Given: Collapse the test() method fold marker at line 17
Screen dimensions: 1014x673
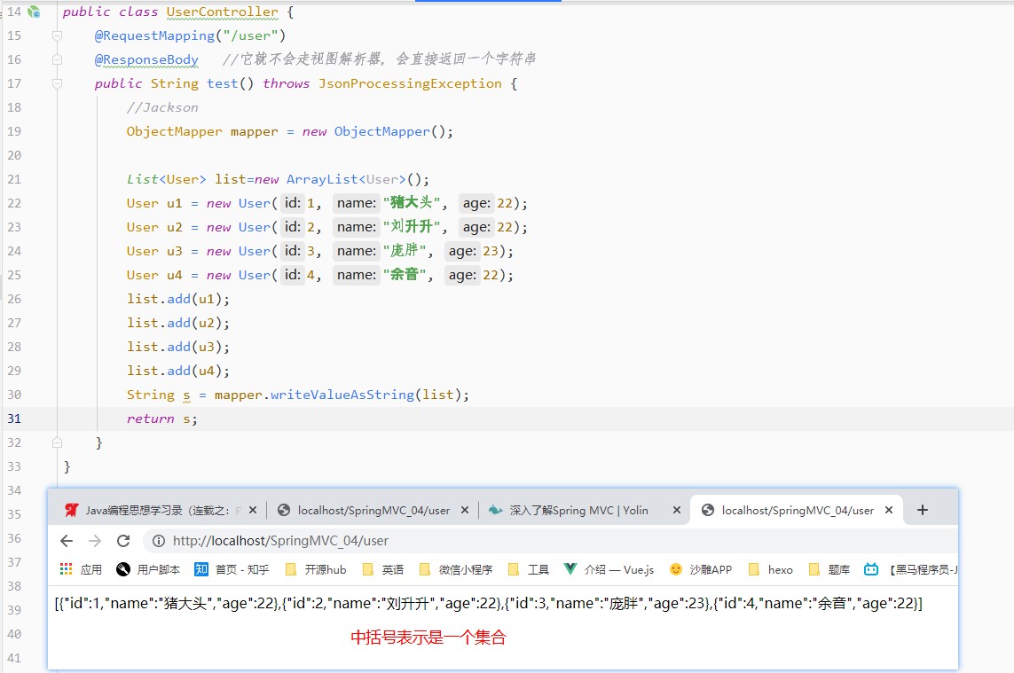Looking at the screenshot, I should (x=57, y=83).
